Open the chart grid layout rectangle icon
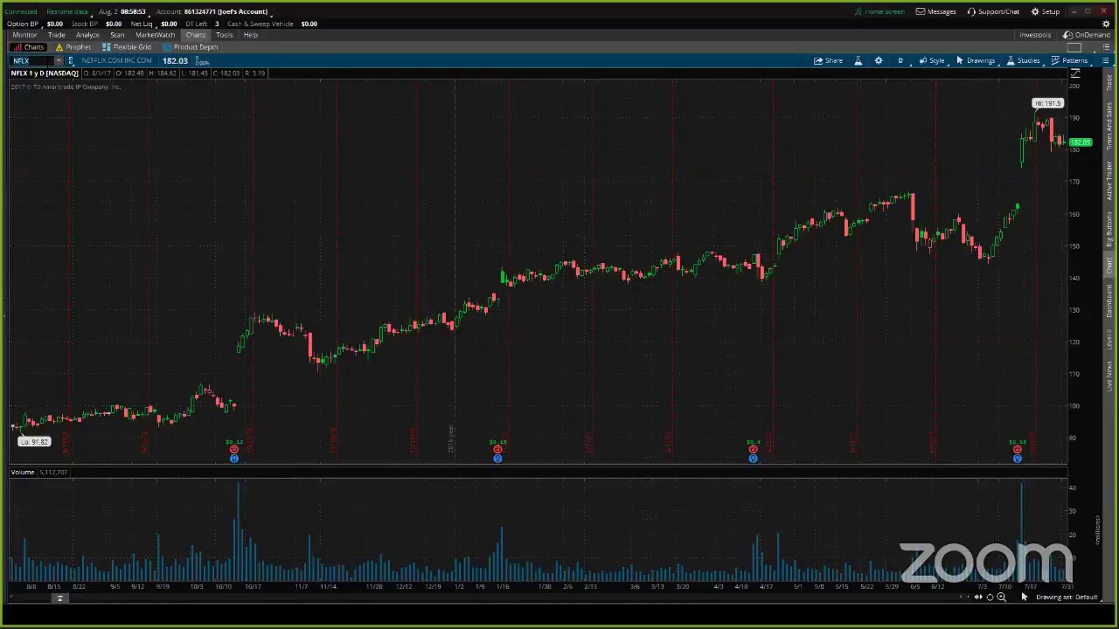Screen dimensions: 1119x629 [1075, 47]
